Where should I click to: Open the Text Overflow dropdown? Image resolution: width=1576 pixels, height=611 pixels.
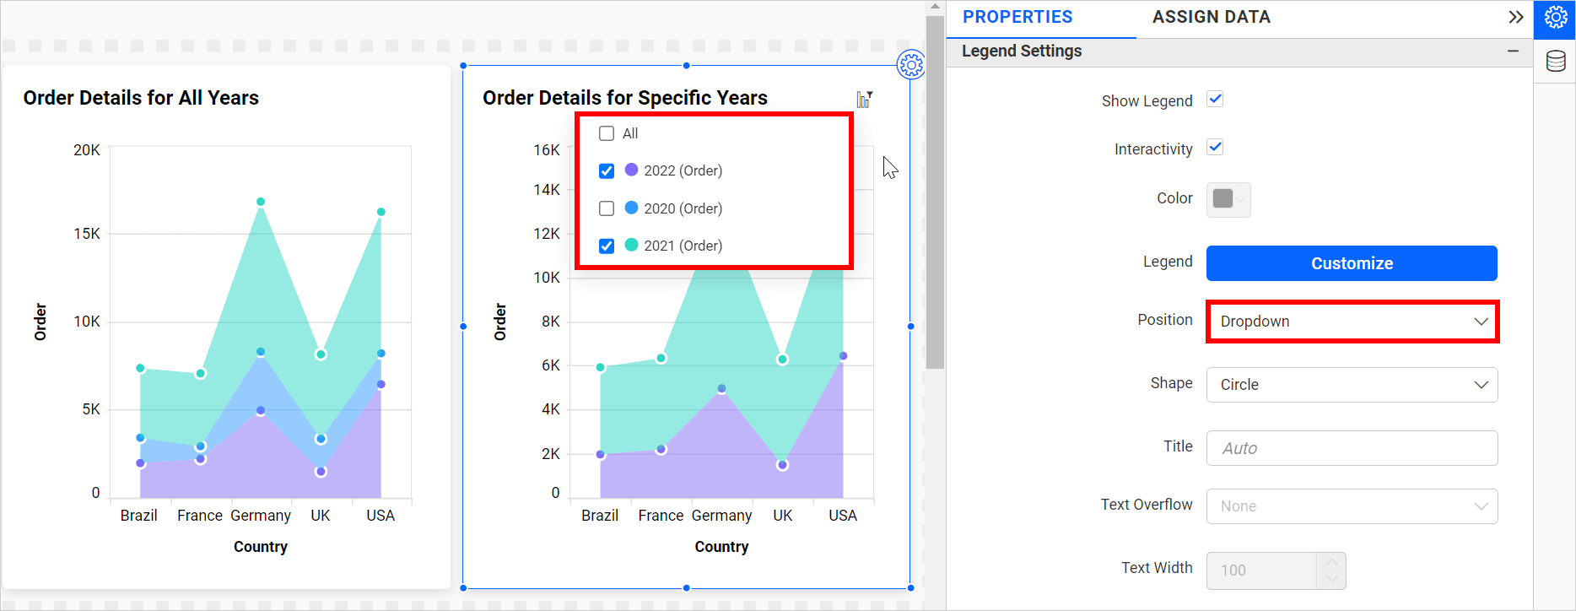tap(1352, 506)
